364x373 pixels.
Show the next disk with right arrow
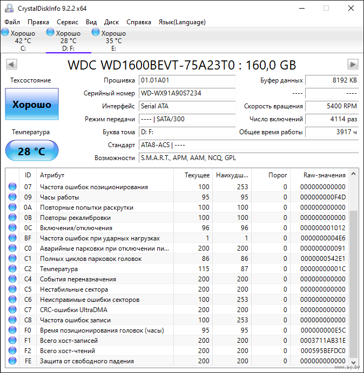[x=353, y=64]
